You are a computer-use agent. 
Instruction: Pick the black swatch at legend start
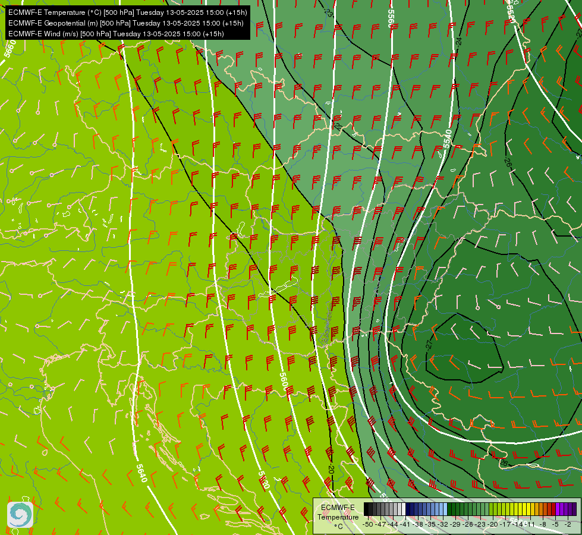coord(366,509)
